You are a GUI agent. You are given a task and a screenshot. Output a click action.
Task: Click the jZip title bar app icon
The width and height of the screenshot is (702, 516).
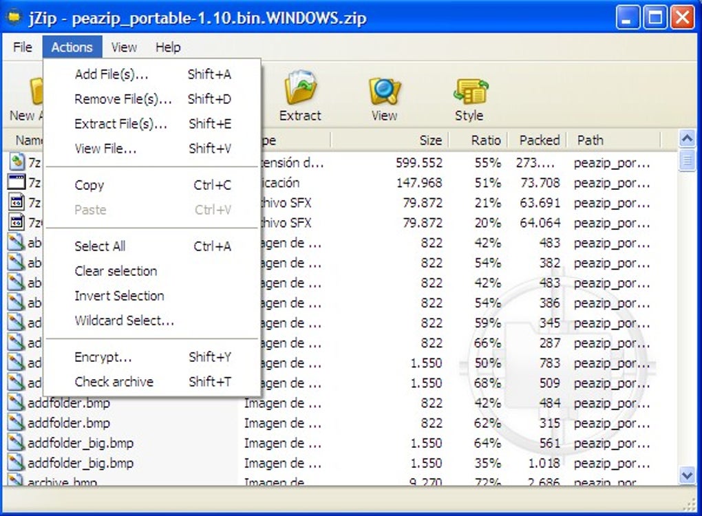point(14,17)
